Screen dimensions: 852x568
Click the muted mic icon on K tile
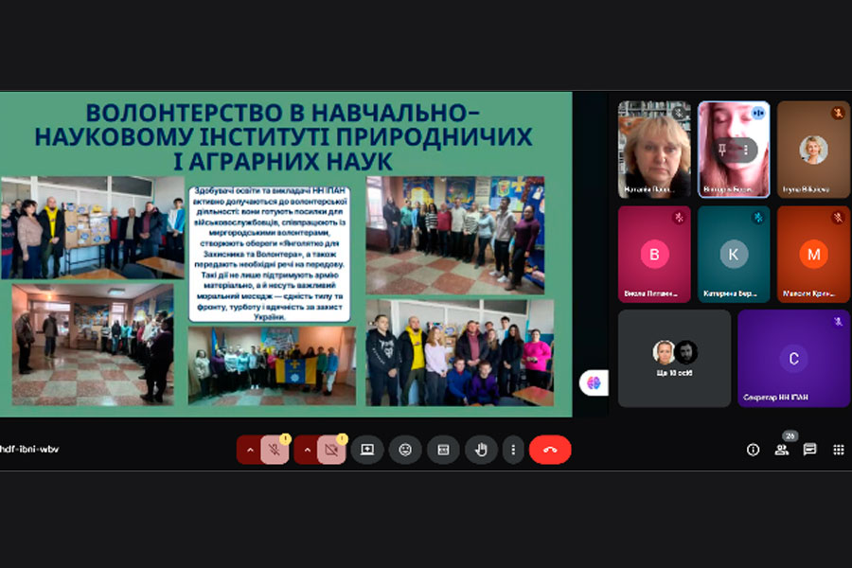[758, 218]
